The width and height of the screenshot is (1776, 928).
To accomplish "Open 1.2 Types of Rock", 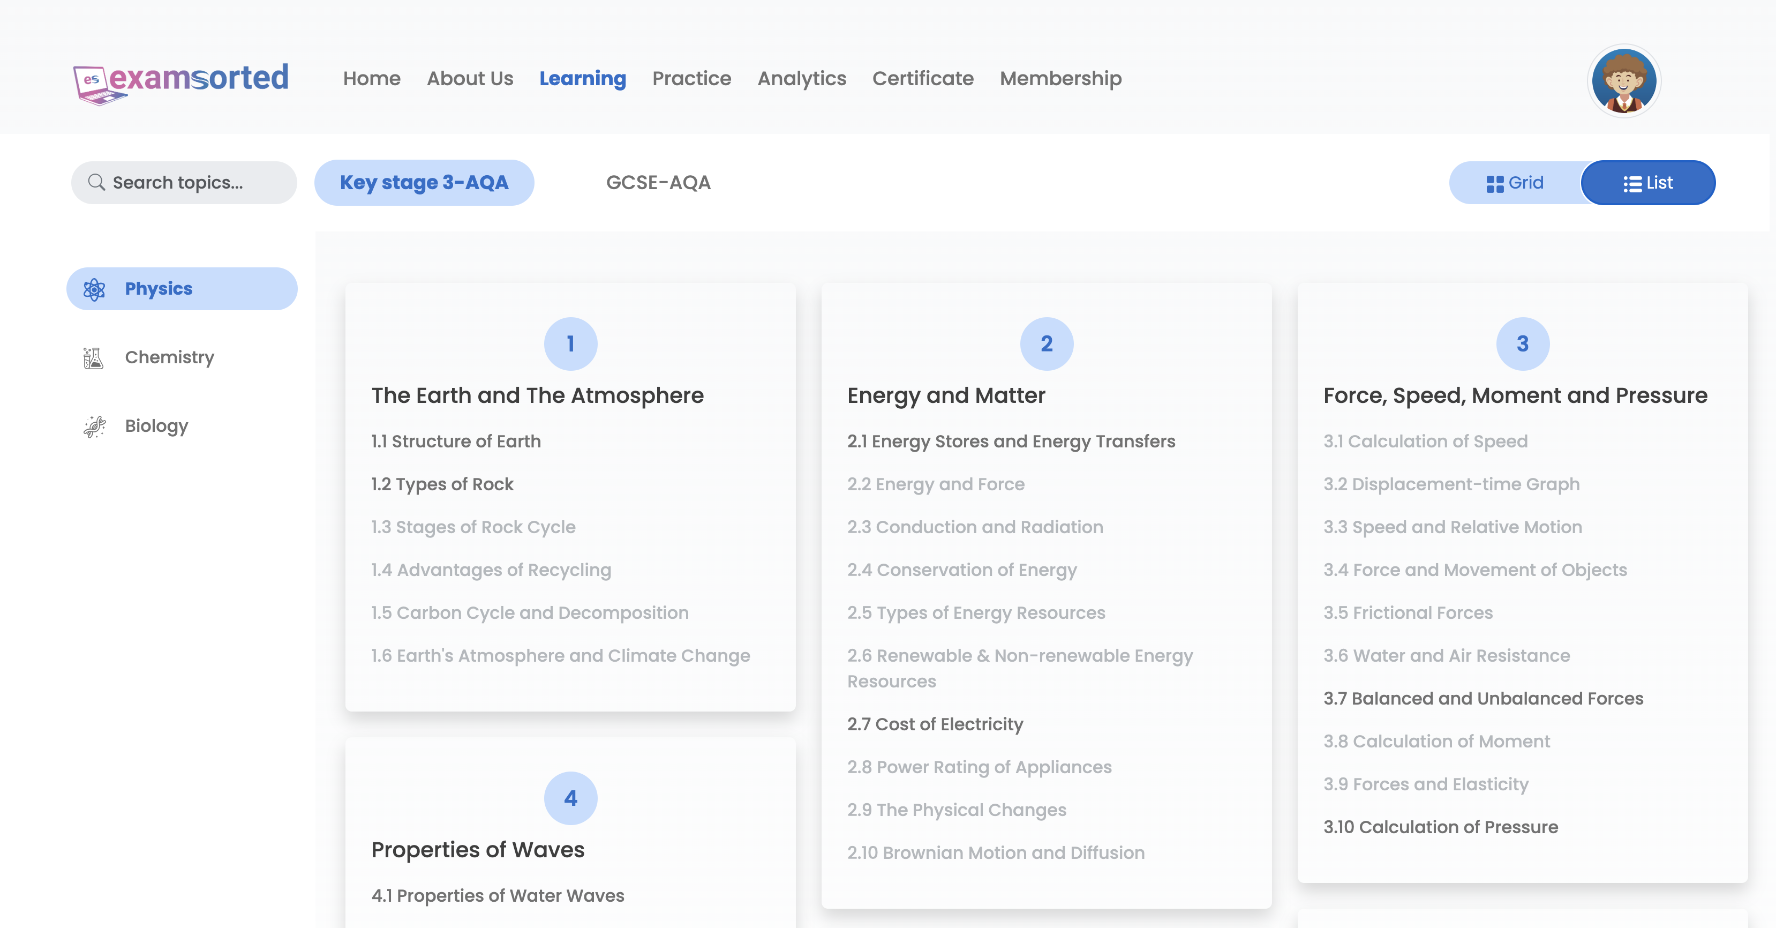I will [x=442, y=484].
